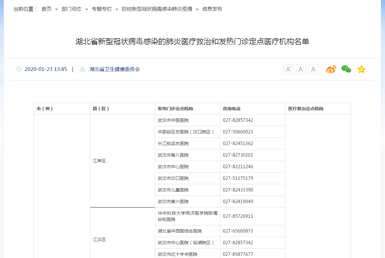Click the source name 湖北省卫生健康委员会

(115, 69)
